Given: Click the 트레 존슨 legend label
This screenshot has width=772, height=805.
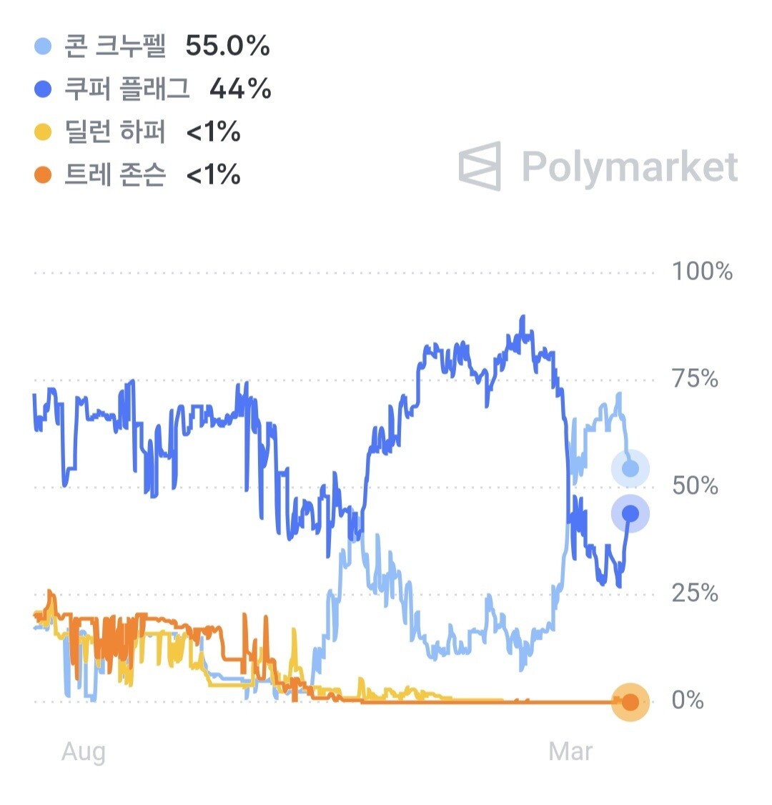Looking at the screenshot, I should [115, 174].
